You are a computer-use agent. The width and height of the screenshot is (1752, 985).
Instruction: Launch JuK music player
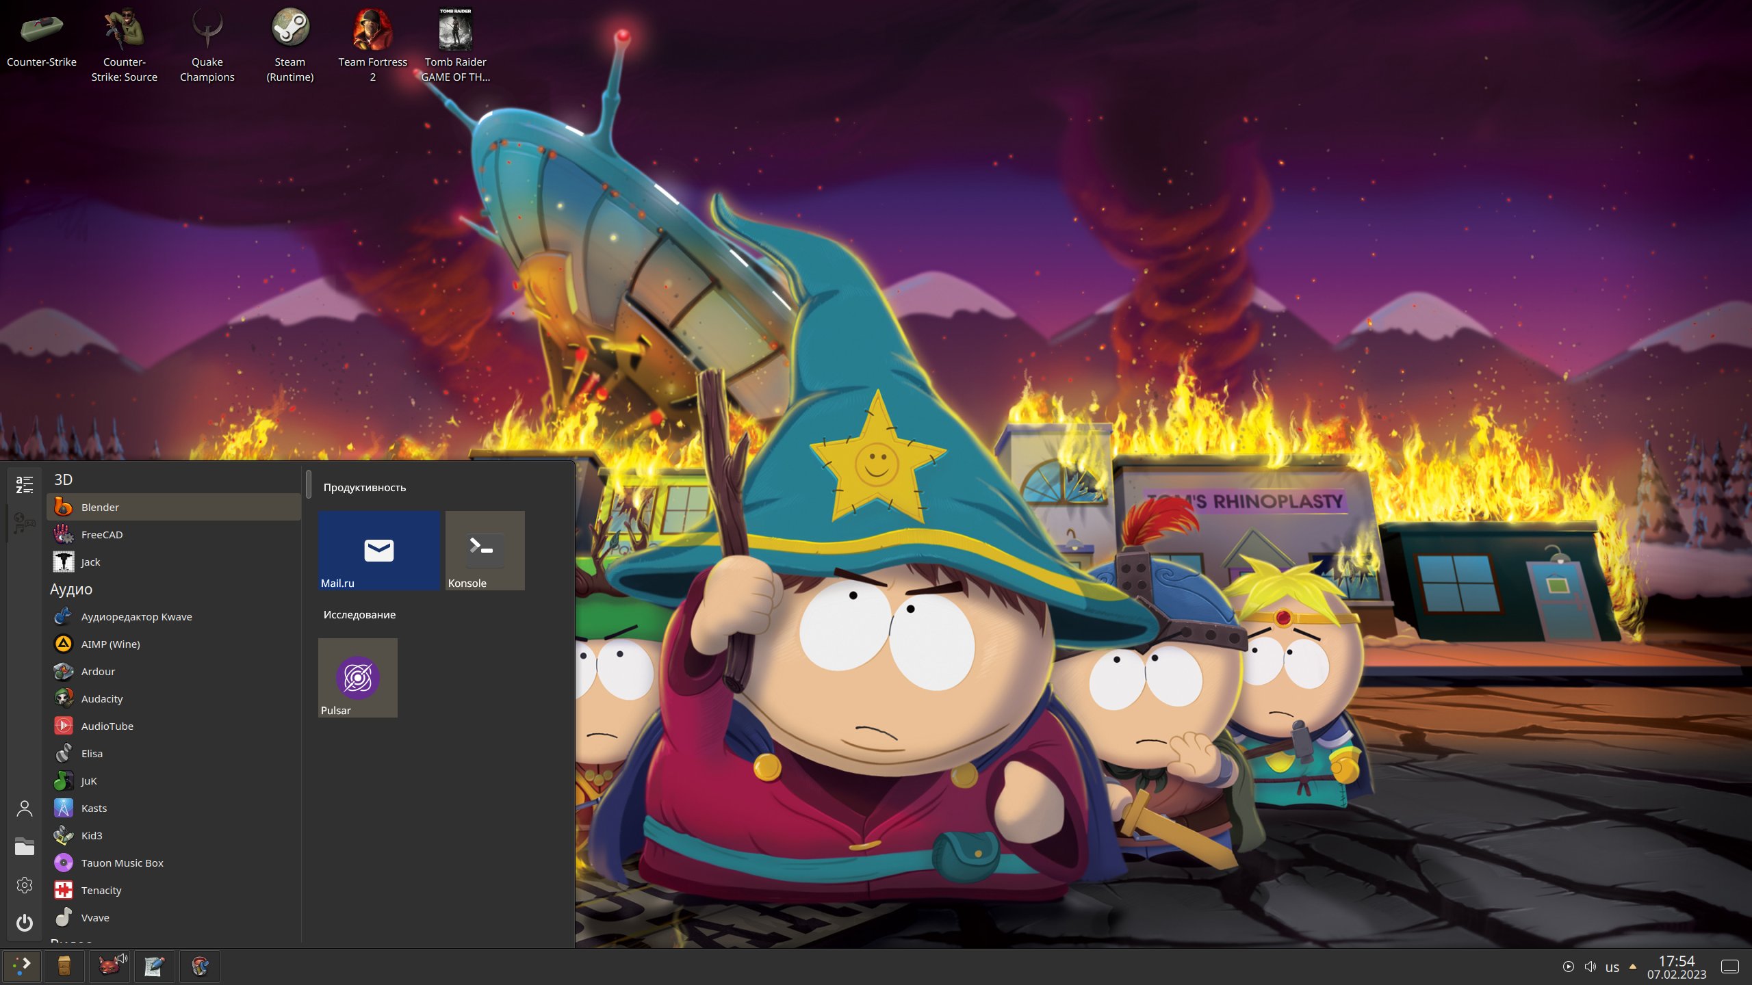[174, 780]
